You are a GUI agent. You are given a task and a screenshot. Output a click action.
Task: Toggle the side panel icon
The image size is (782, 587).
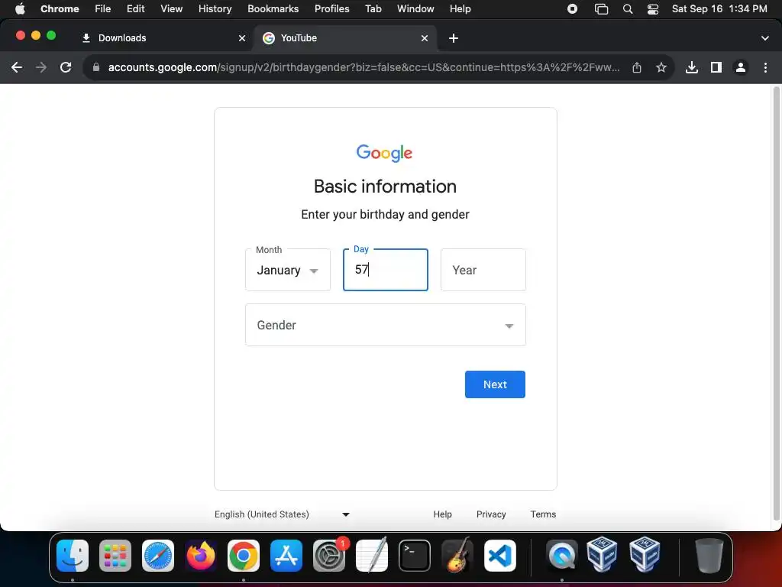(716, 67)
